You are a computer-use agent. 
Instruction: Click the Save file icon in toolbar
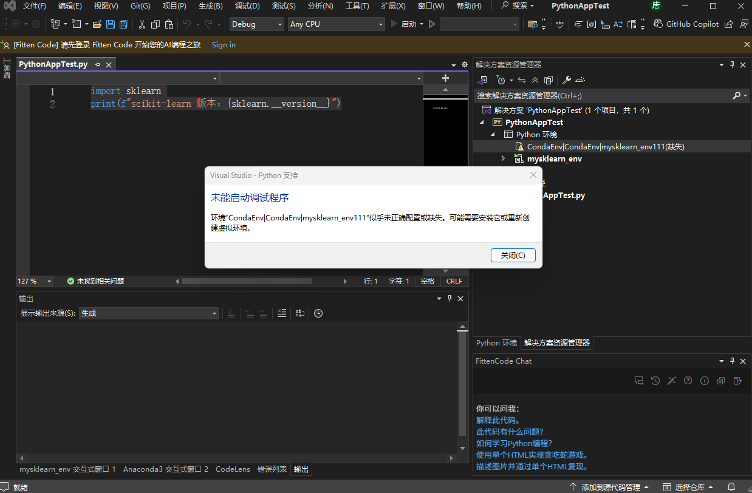111,24
